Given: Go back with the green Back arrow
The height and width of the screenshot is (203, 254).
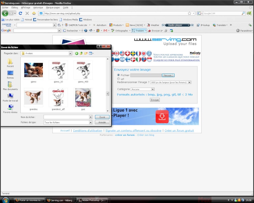Looking at the screenshot, I should (x=5, y=13).
